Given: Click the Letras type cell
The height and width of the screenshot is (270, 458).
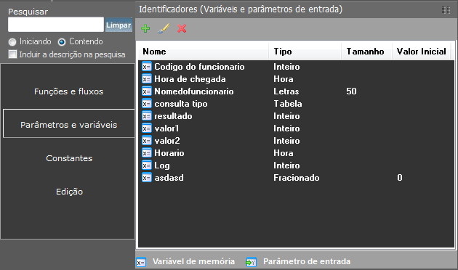Looking at the screenshot, I should pyautogui.click(x=286, y=91).
